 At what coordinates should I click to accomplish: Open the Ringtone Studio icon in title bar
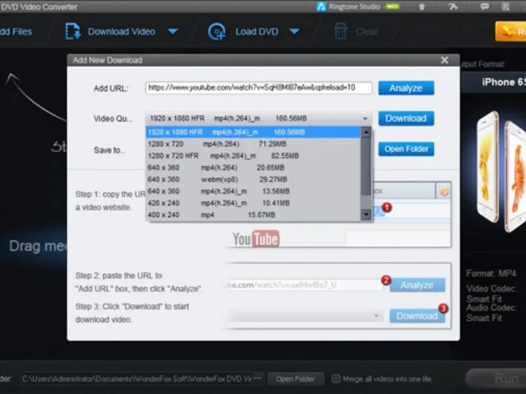pos(322,7)
